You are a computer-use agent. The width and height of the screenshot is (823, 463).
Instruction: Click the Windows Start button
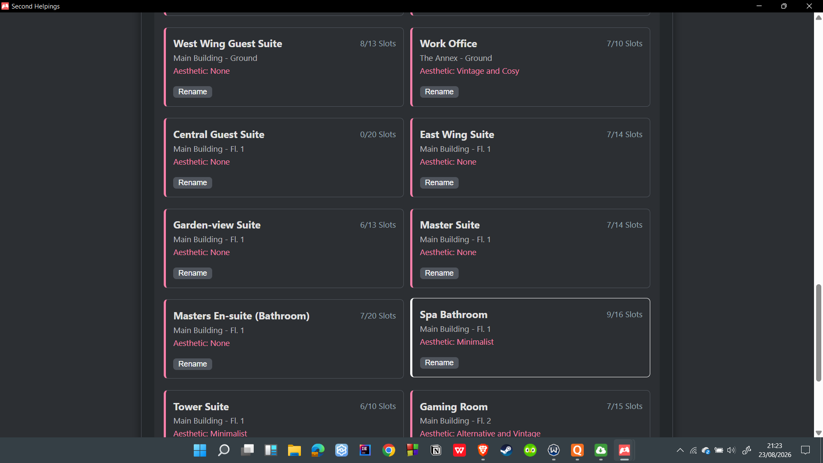[200, 450]
